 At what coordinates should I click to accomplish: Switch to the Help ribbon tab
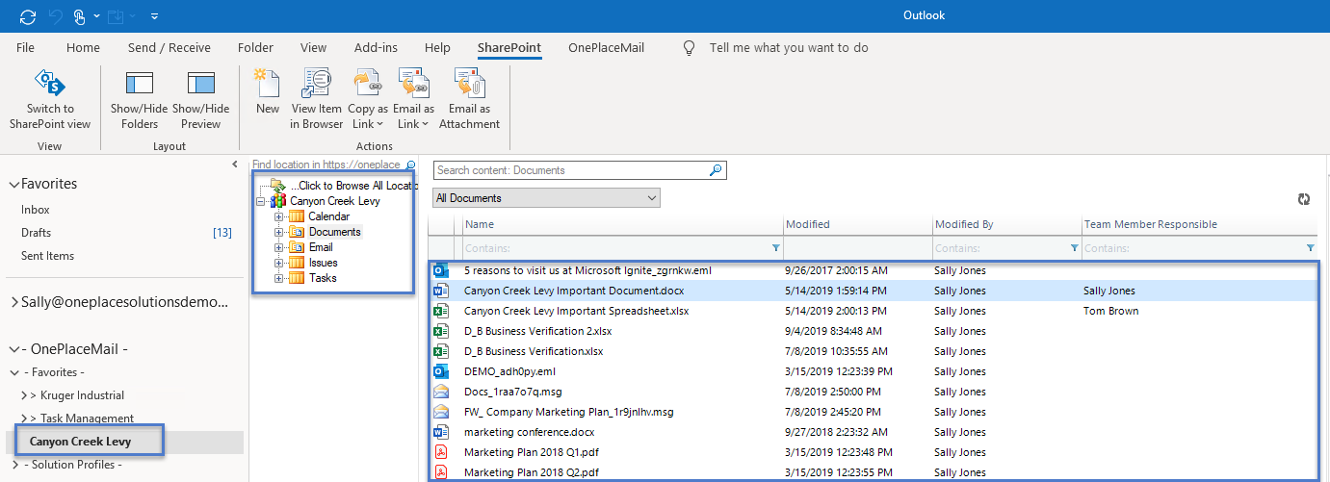point(437,48)
